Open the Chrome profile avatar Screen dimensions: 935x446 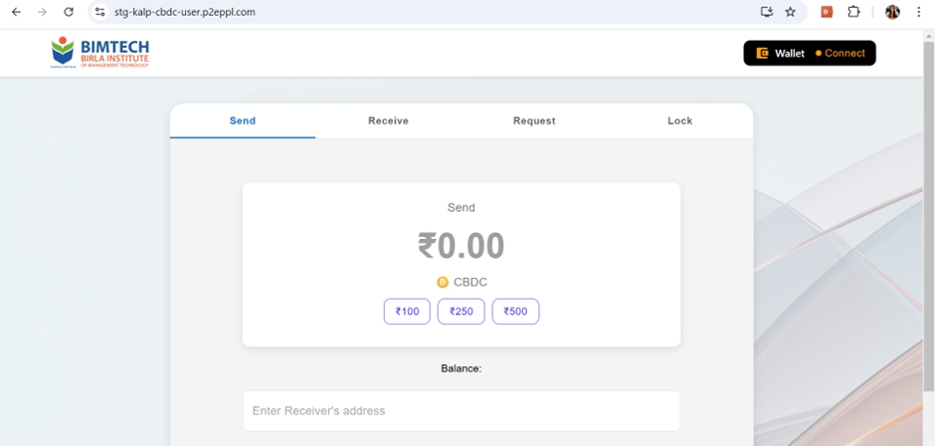coord(892,12)
